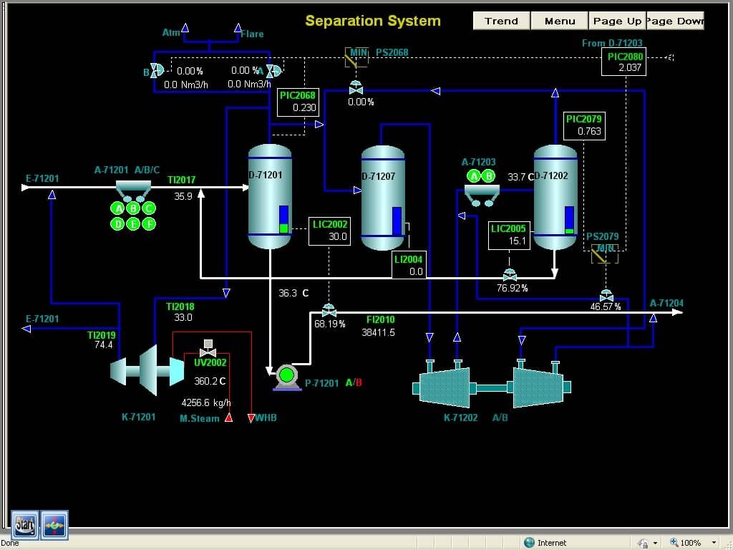The height and width of the screenshot is (550, 733).
Task: Open the browser zoom level dropdown
Action: (x=714, y=543)
